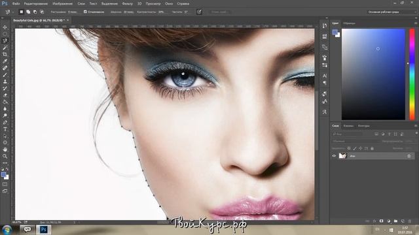The width and height of the screenshot is (419, 235).
Task: Delete layer with trash icon
Action: [x=410, y=221]
